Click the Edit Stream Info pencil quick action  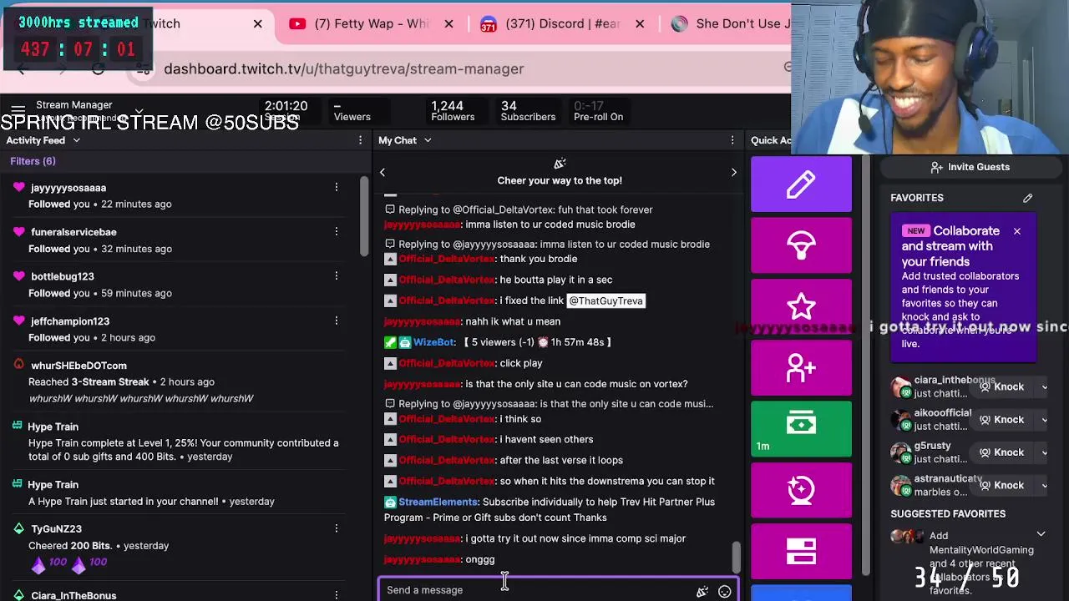(801, 184)
